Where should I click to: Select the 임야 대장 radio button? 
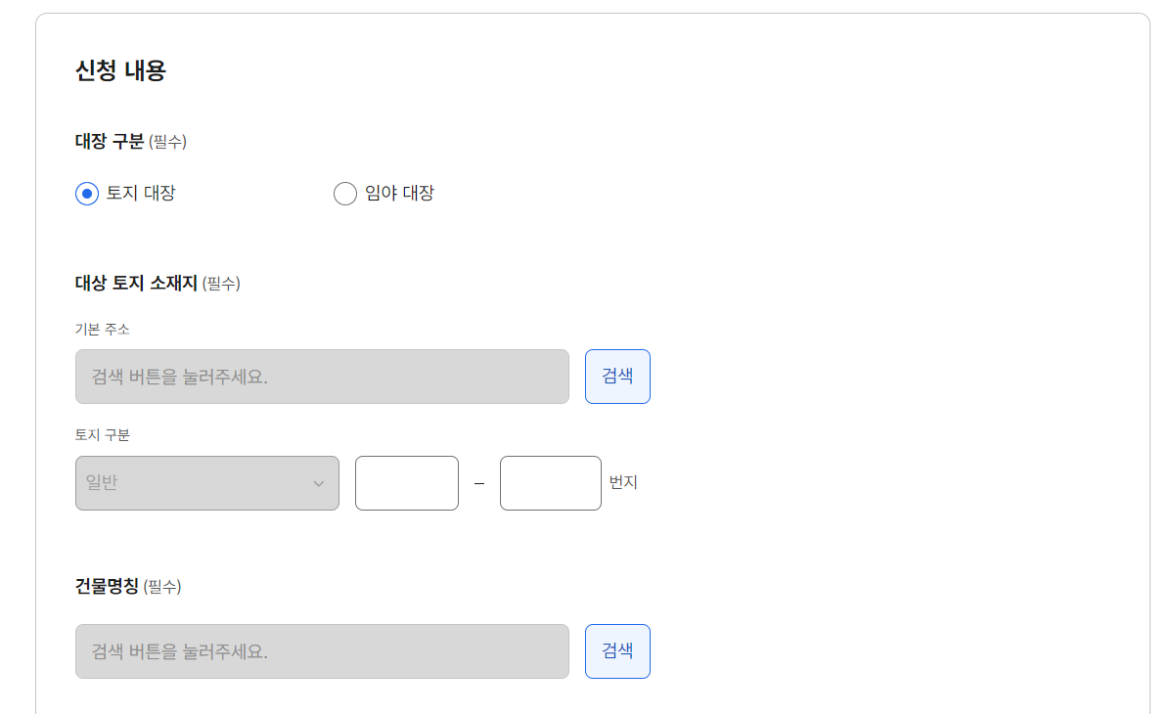click(x=344, y=194)
